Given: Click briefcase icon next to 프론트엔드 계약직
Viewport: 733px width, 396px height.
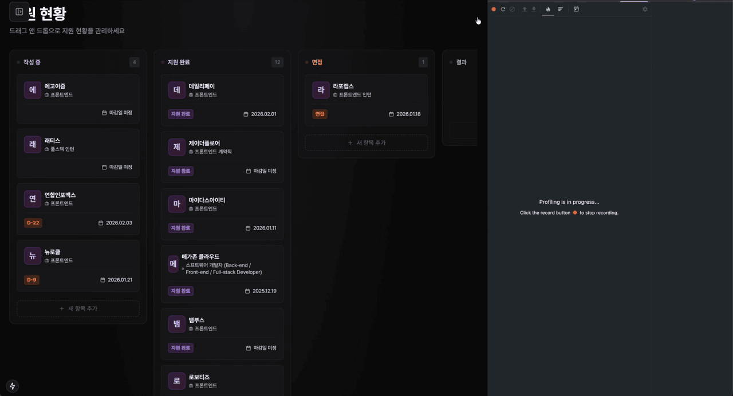Looking at the screenshot, I should point(191,152).
